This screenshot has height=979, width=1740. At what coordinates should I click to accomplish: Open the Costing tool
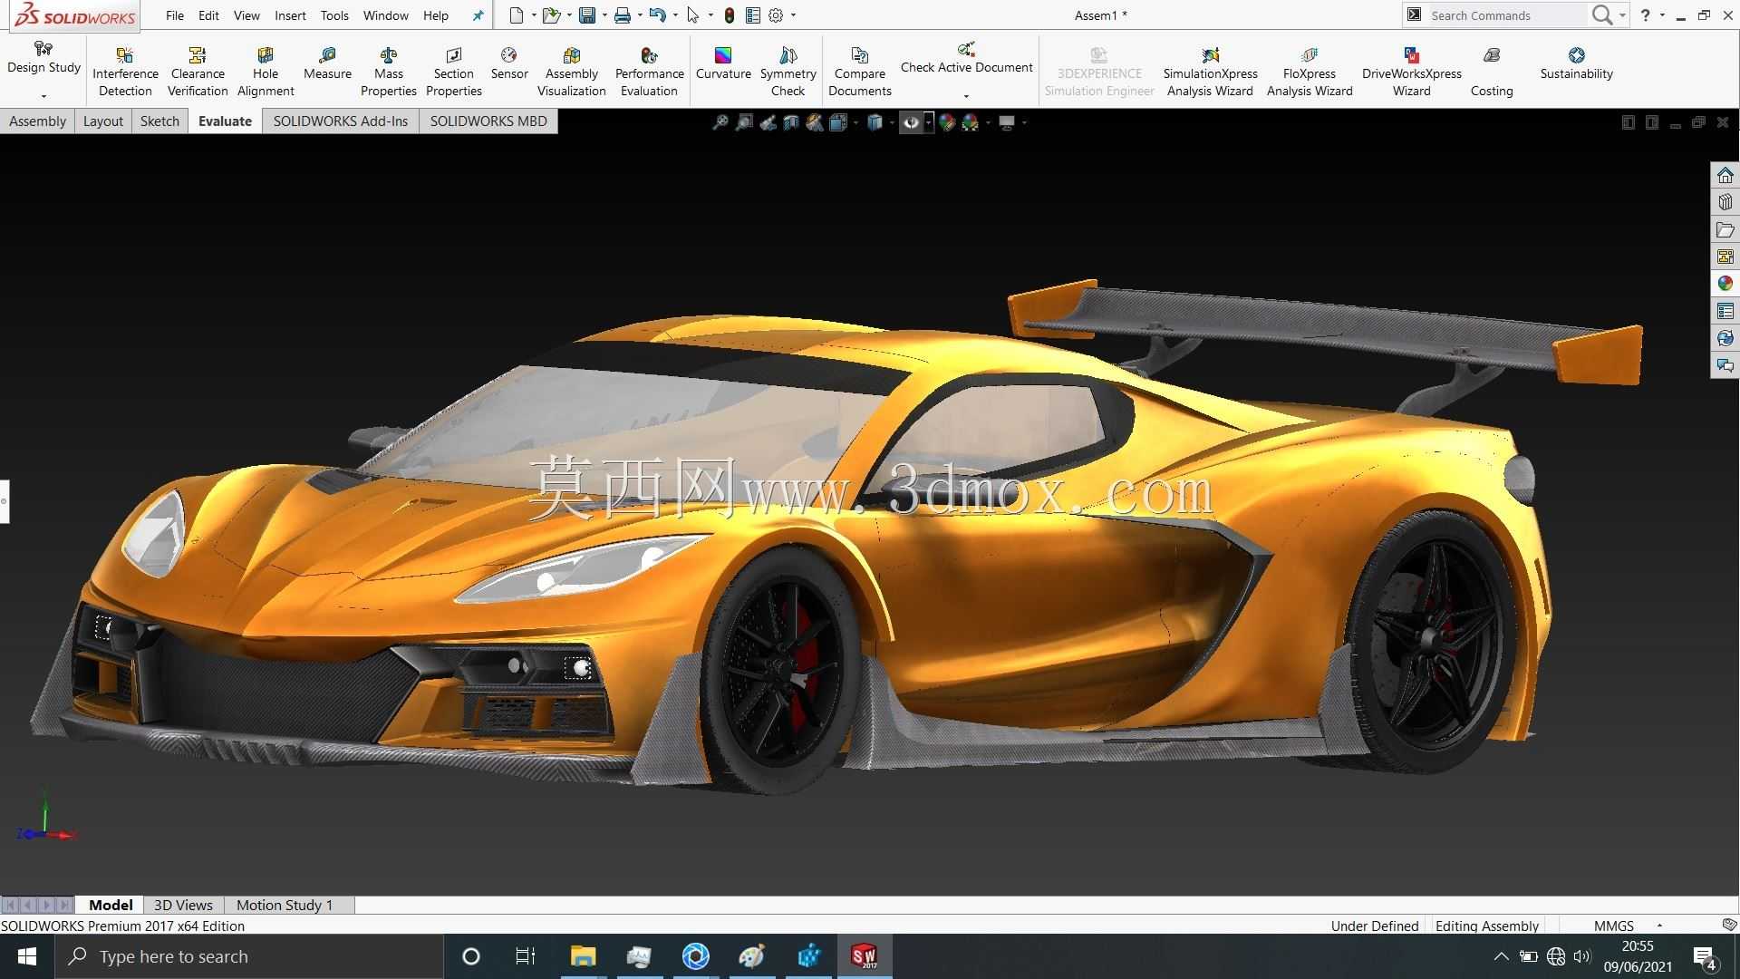(1491, 71)
